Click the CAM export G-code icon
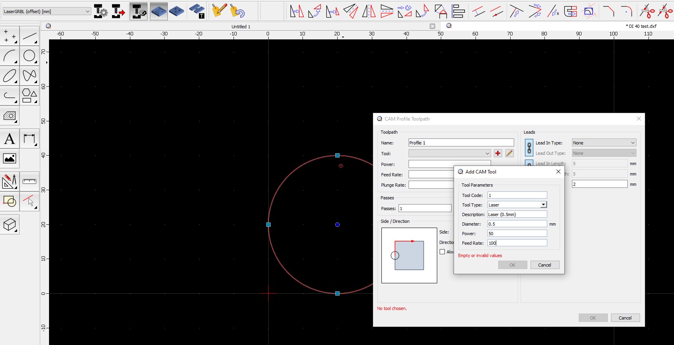The width and height of the screenshot is (674, 345). 118,11
